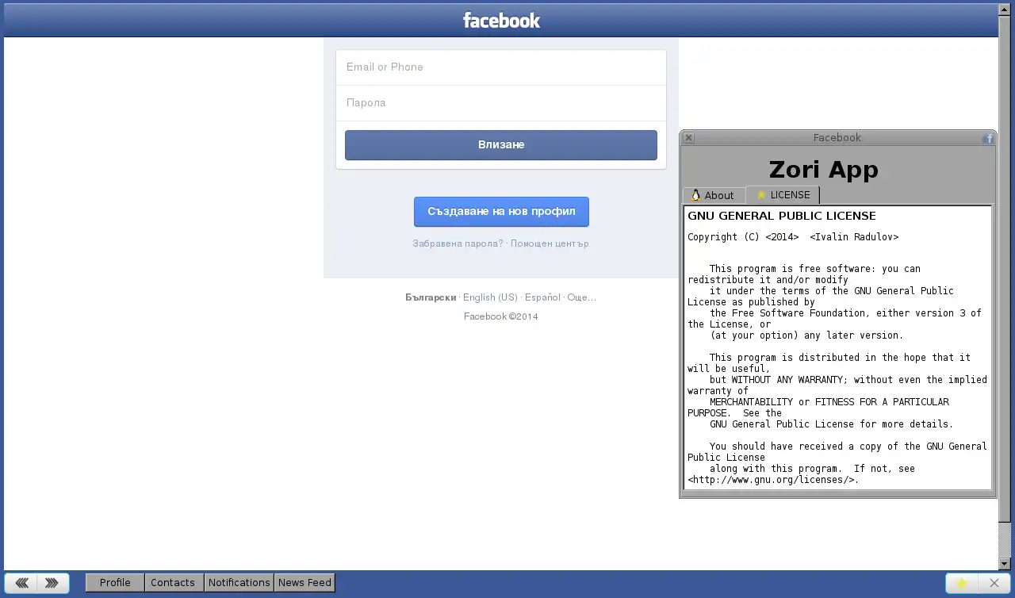Click the Facebook ©2014 footer text
This screenshot has height=598, width=1015.
(501, 316)
